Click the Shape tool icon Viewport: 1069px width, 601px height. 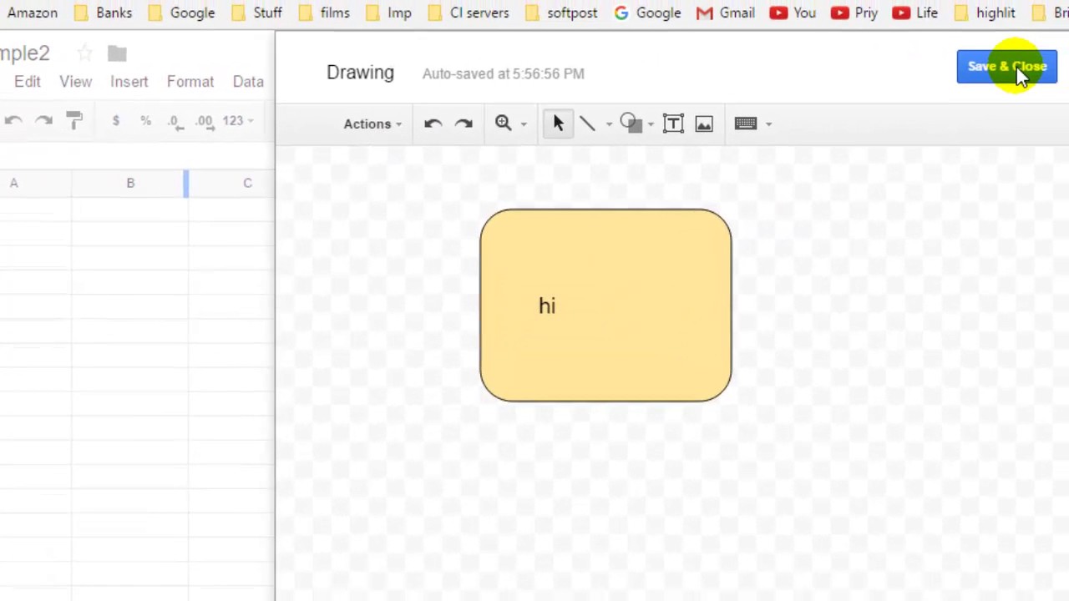[630, 123]
